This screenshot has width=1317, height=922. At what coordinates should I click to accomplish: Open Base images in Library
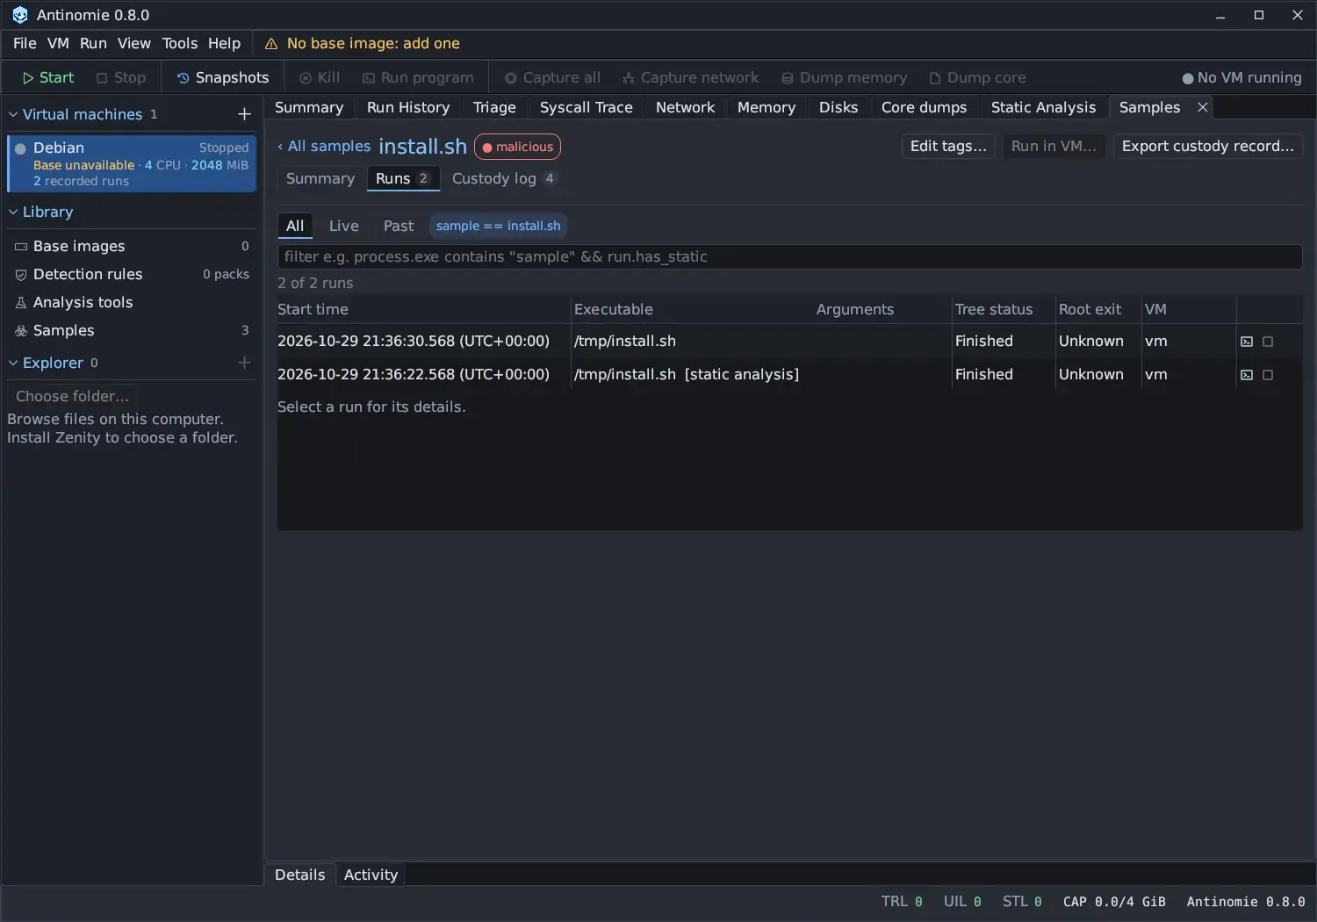point(132,246)
